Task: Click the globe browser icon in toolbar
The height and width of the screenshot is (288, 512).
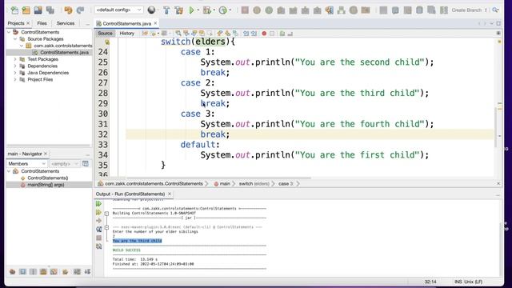Action: [x=151, y=10]
